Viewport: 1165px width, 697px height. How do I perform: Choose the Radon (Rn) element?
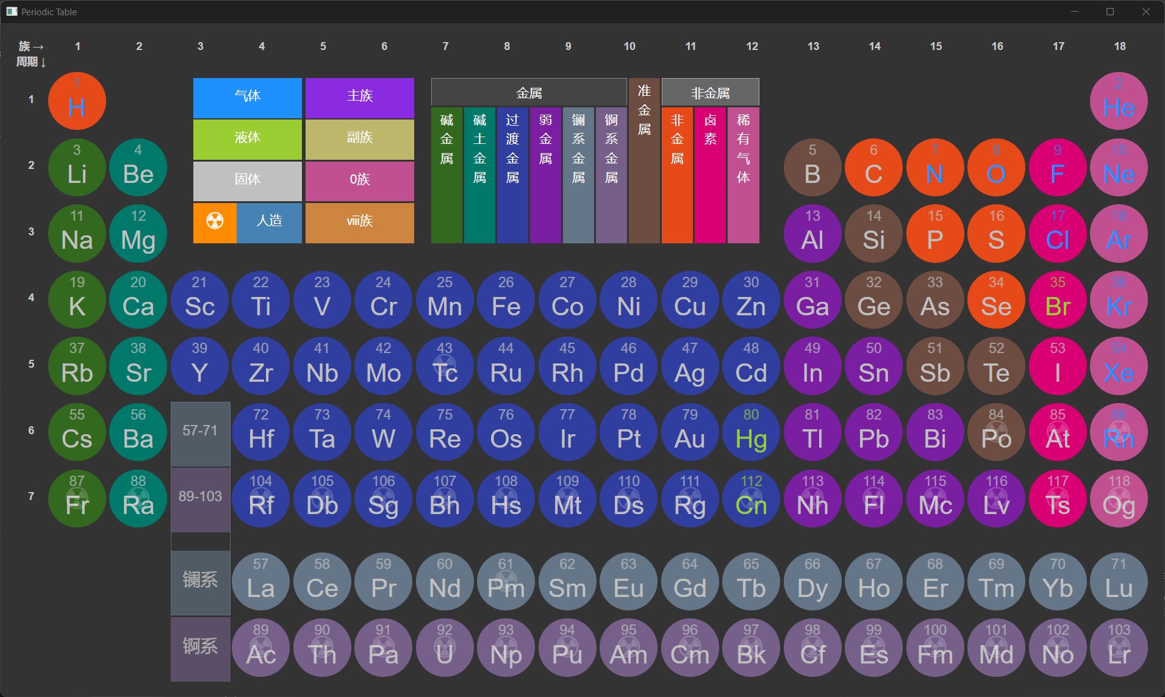click(x=1119, y=432)
